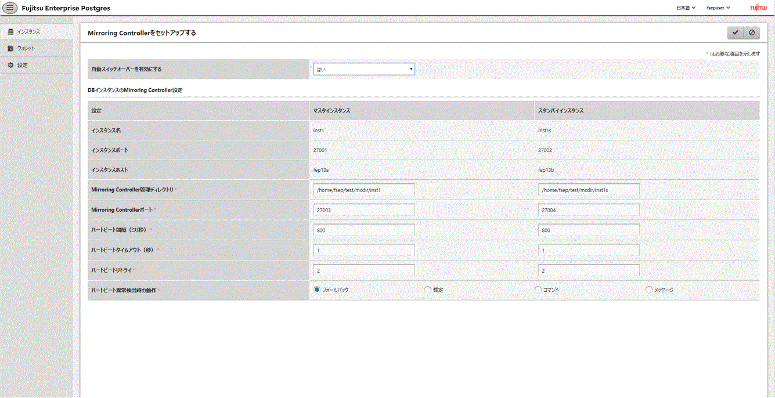Open the 設定 sidebar item

coord(37,65)
